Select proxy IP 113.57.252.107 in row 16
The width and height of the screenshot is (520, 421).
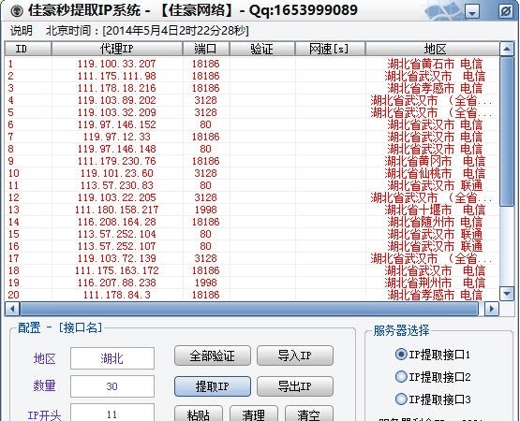[117, 246]
